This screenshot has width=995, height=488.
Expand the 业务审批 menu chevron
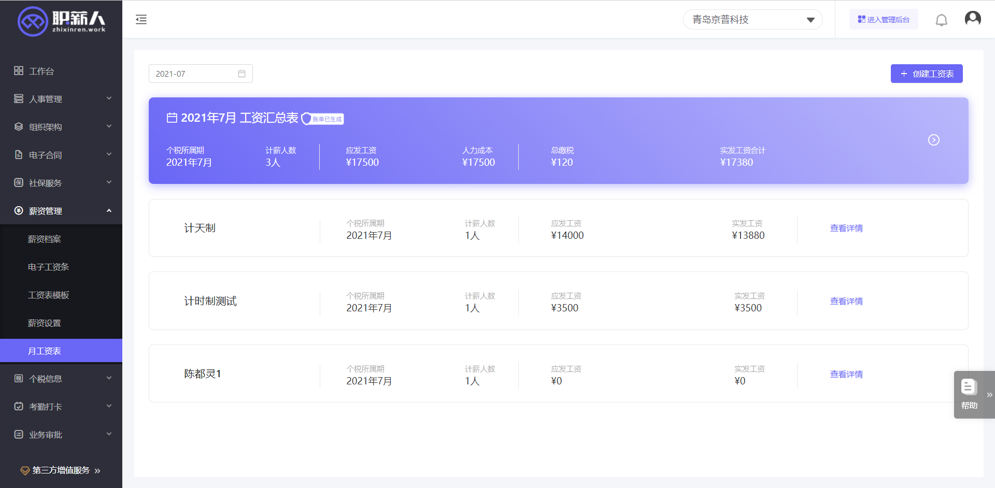(x=109, y=434)
